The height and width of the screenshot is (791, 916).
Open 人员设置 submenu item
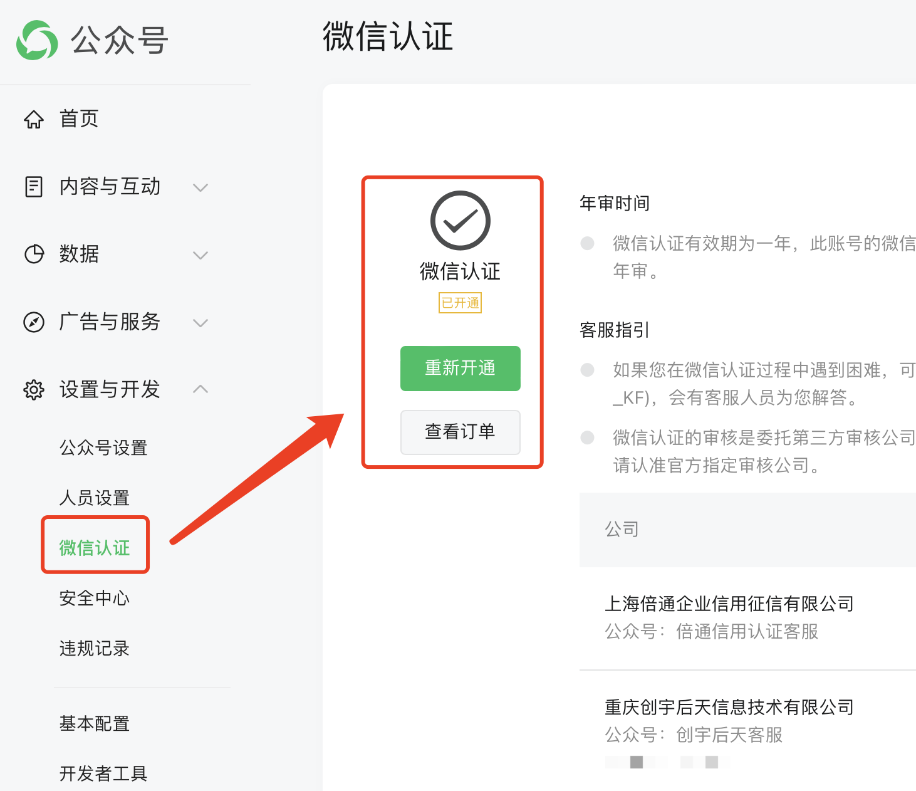point(95,498)
